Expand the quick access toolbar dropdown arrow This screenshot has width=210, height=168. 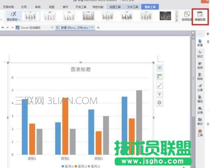pos(12,27)
